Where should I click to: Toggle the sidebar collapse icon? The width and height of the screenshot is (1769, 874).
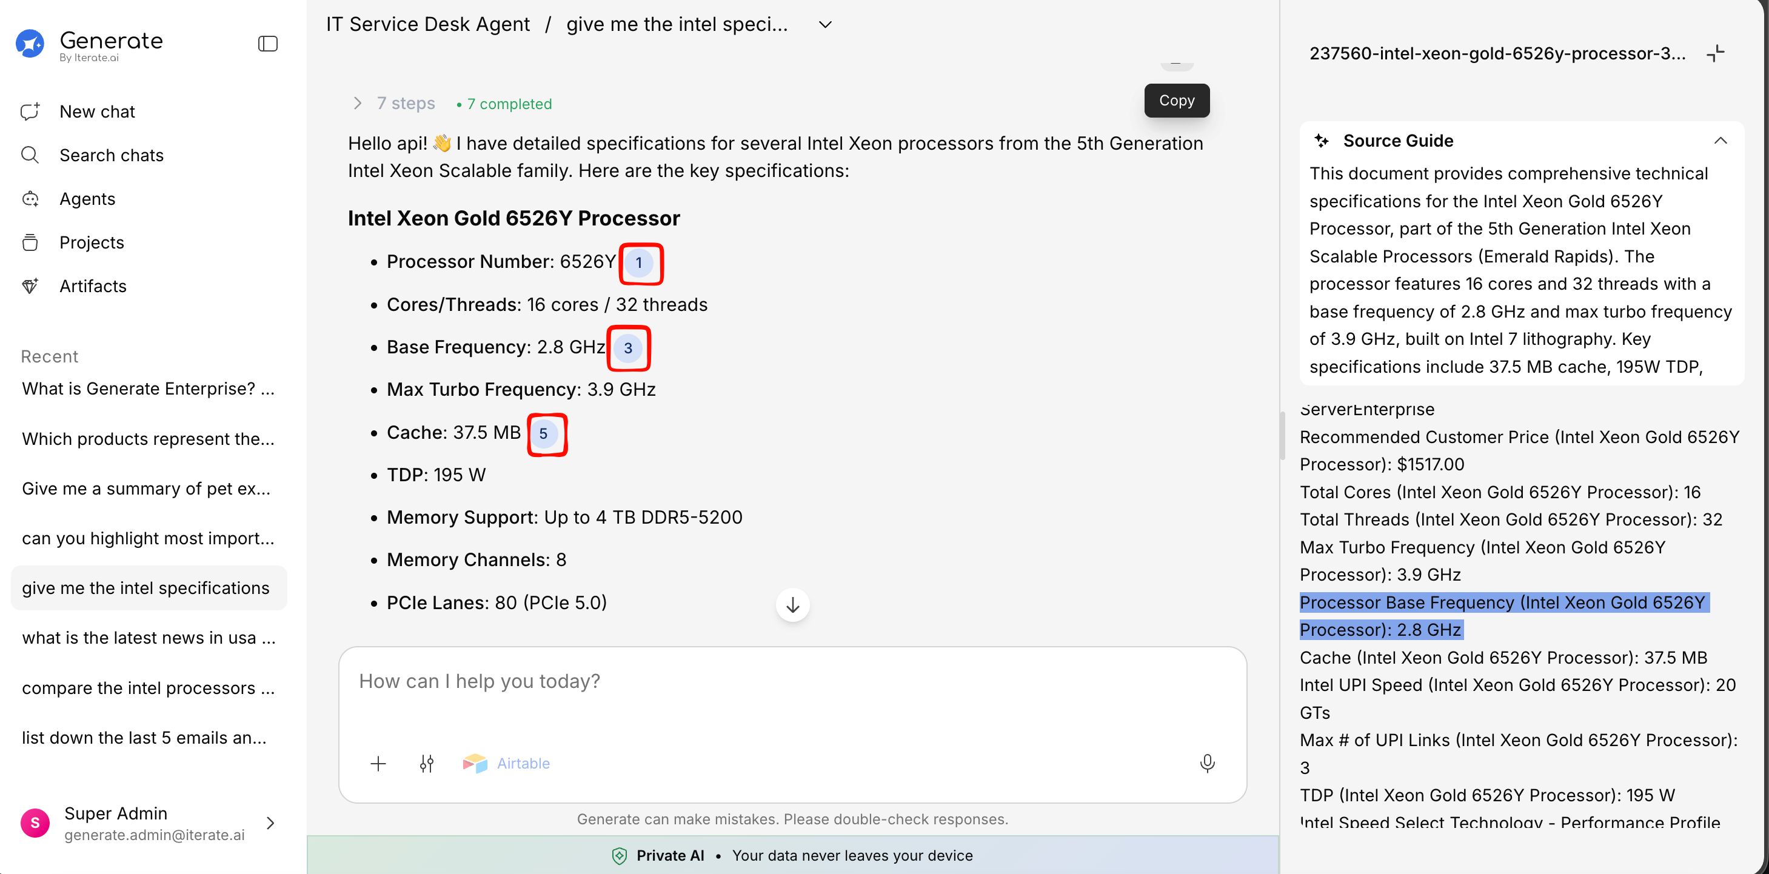point(267,44)
